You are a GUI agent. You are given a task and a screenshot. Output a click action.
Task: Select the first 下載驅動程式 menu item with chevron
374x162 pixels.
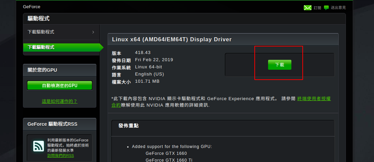[61, 32]
